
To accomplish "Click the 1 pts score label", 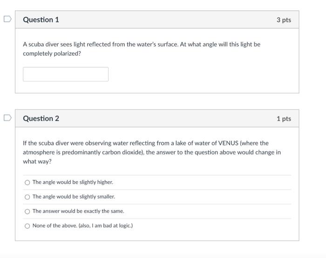I will 284,119.
